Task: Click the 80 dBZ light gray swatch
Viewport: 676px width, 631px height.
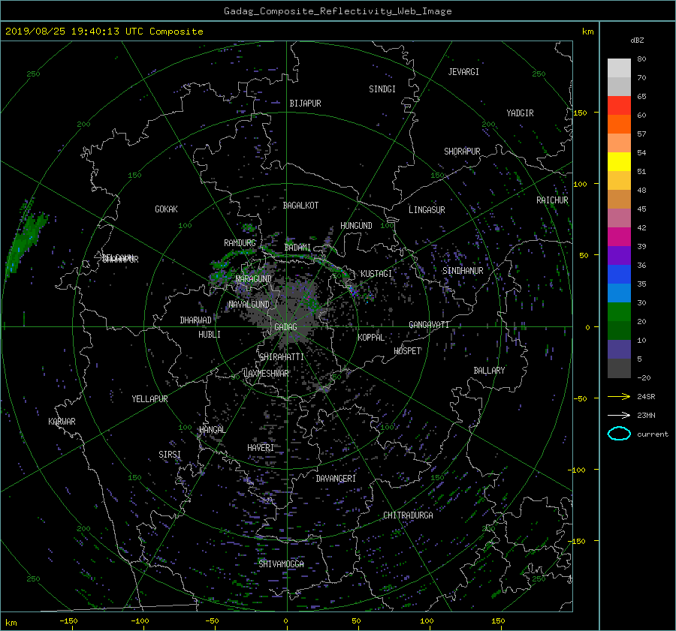Action: tap(619, 68)
